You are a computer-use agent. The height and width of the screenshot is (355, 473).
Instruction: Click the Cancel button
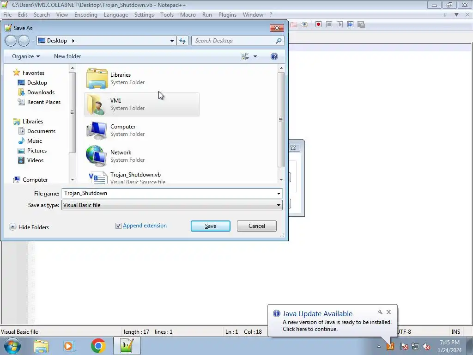257,226
